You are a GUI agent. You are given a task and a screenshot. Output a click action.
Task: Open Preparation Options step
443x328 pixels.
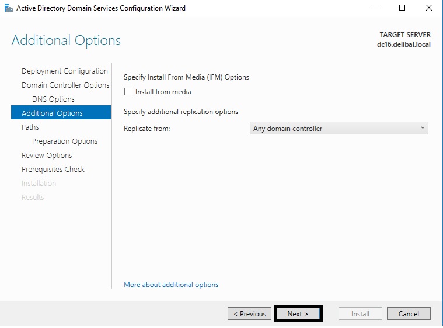tap(65, 141)
